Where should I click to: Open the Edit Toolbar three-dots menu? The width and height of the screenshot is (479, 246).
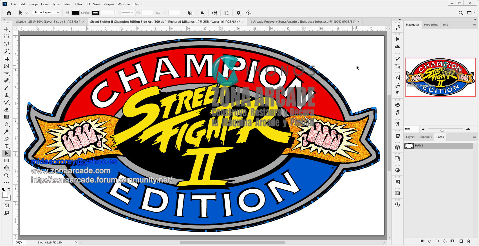click(x=6, y=183)
